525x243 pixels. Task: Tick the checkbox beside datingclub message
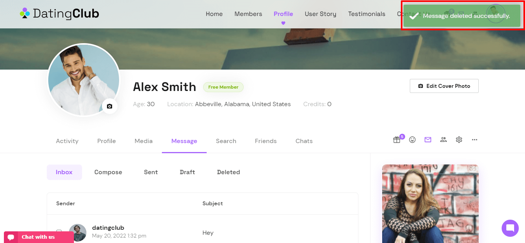click(59, 232)
